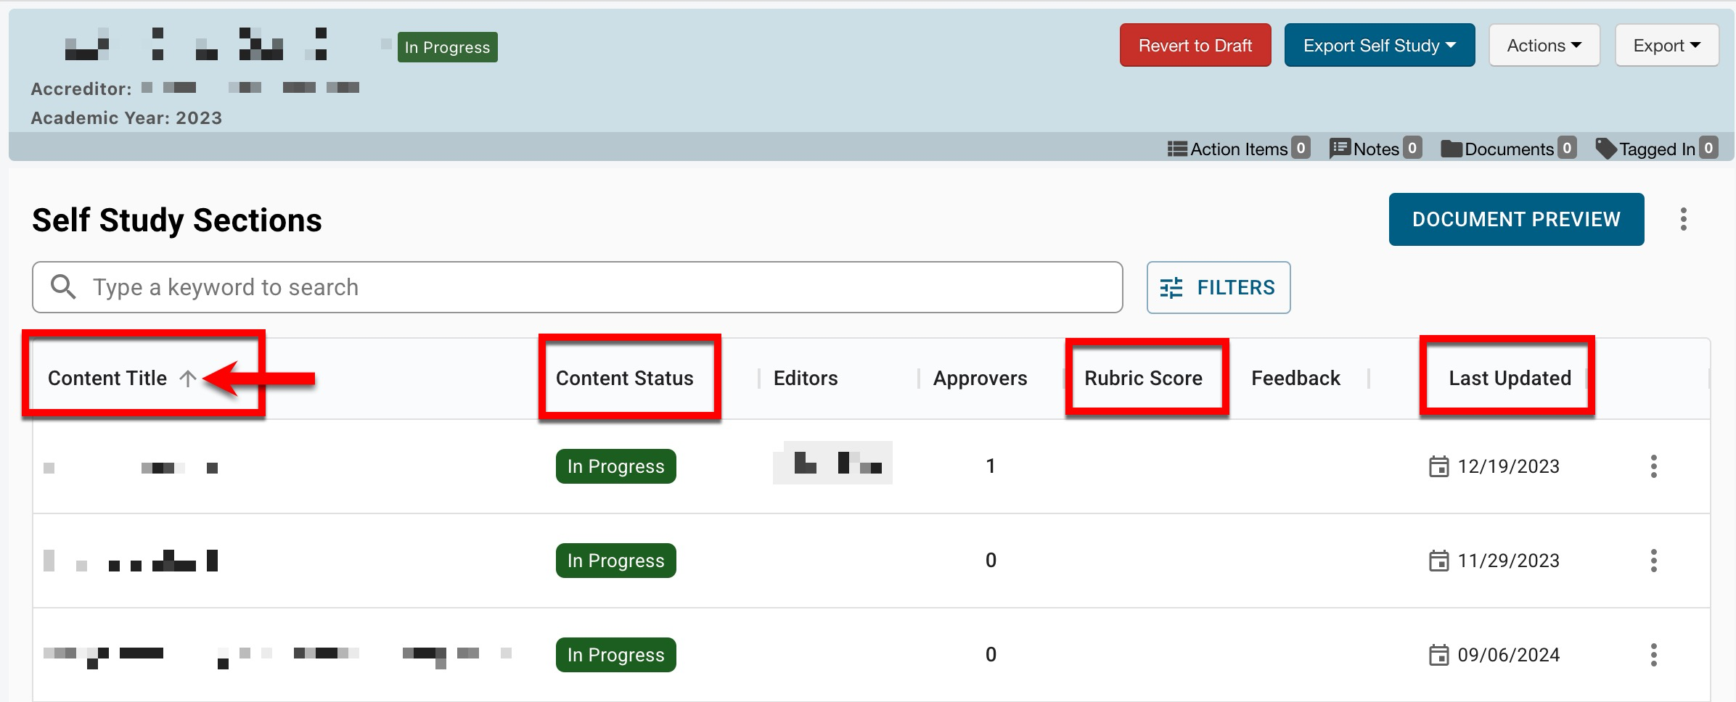
Task: Open the Actions dropdown menu
Action: [x=1544, y=46]
